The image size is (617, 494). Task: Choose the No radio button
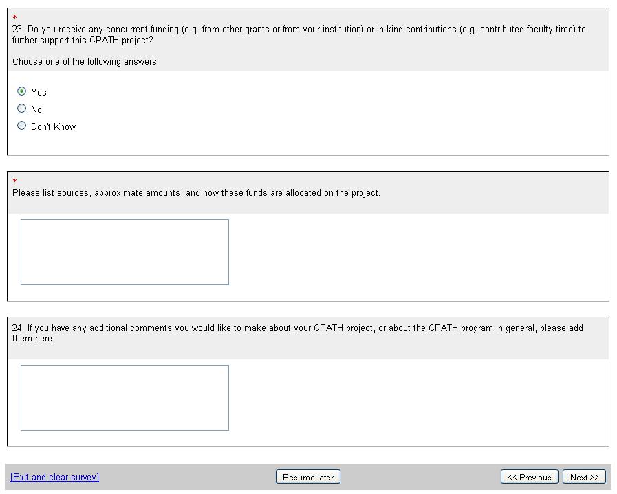coord(22,109)
